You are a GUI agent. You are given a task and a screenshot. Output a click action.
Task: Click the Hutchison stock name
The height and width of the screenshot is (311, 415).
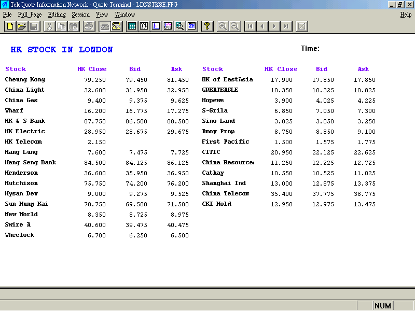coord(21,183)
